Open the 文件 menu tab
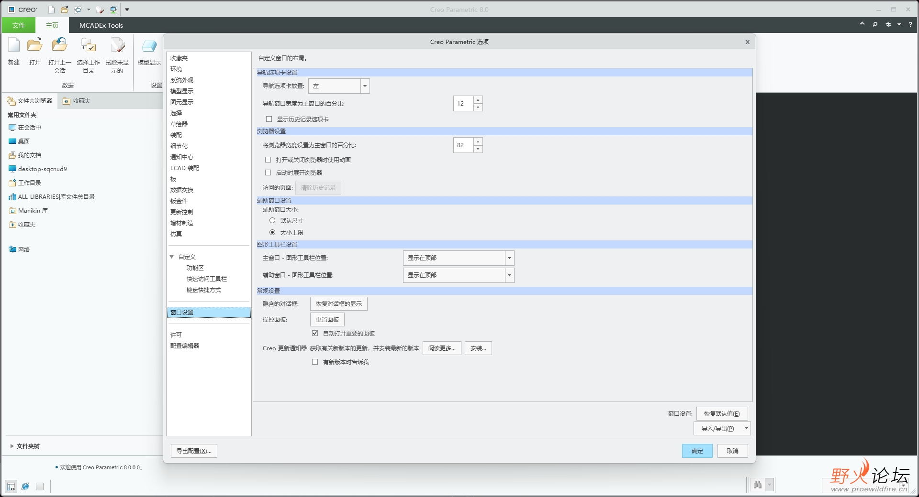Screen dimensions: 919x497 (19, 25)
